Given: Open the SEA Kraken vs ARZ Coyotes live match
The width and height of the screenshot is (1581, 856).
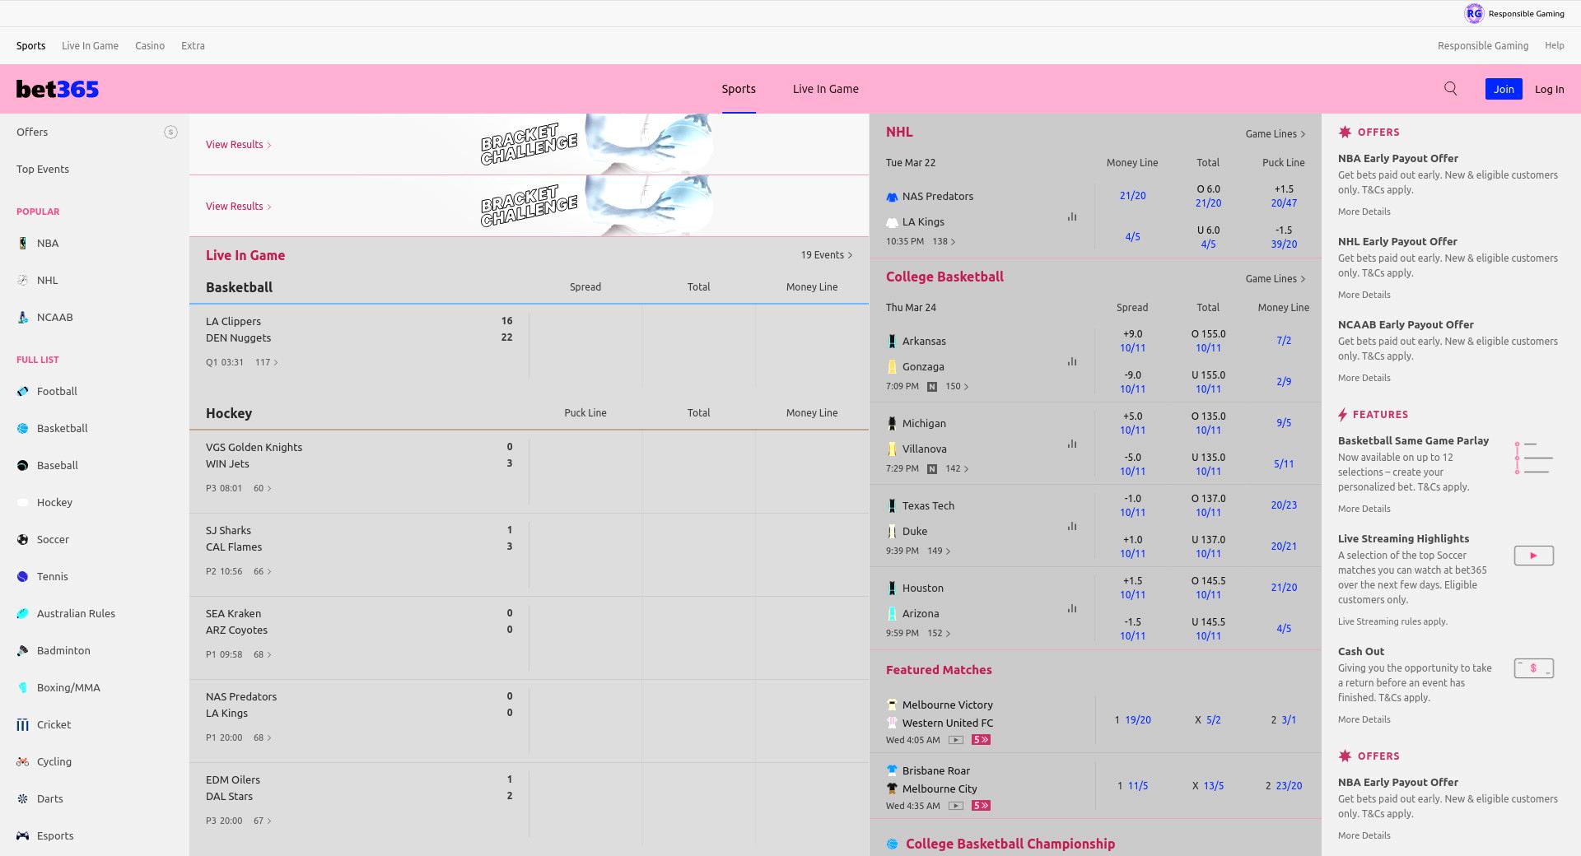Looking at the screenshot, I should tap(359, 638).
